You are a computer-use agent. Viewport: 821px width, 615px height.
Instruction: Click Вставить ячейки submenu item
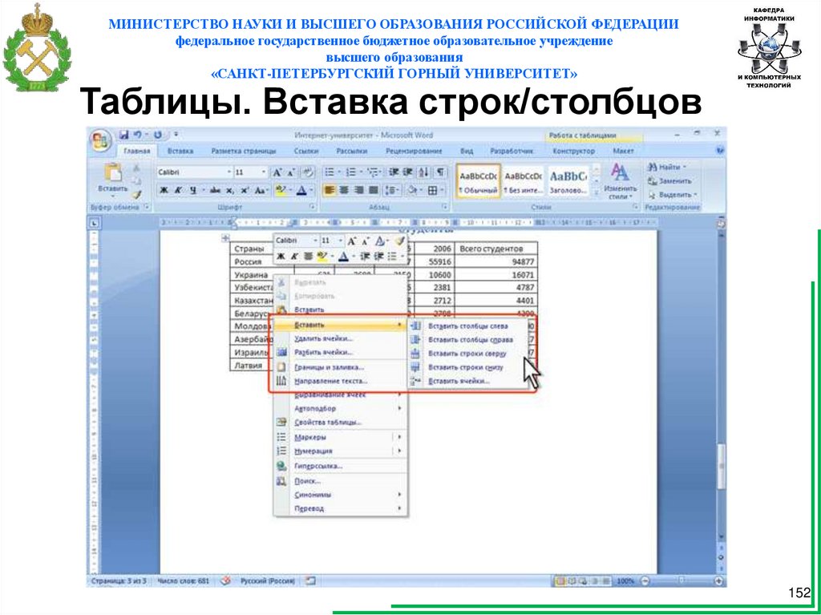click(468, 381)
